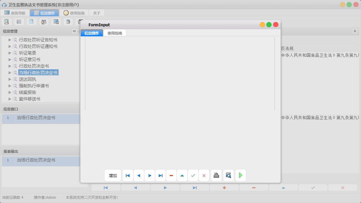Click first-record arrow in main window navigator
Viewport: 361px width, 203px height.
(106, 188)
